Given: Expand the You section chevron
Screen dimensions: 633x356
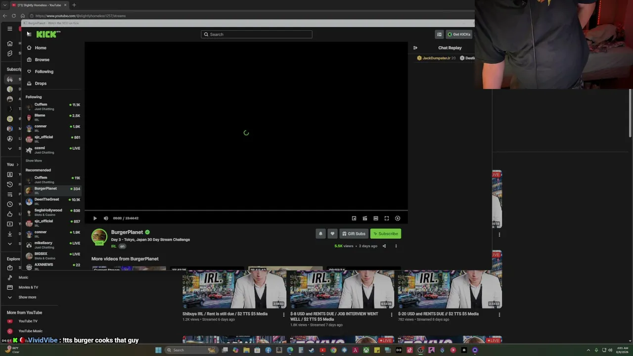Looking at the screenshot, I should click(18, 165).
